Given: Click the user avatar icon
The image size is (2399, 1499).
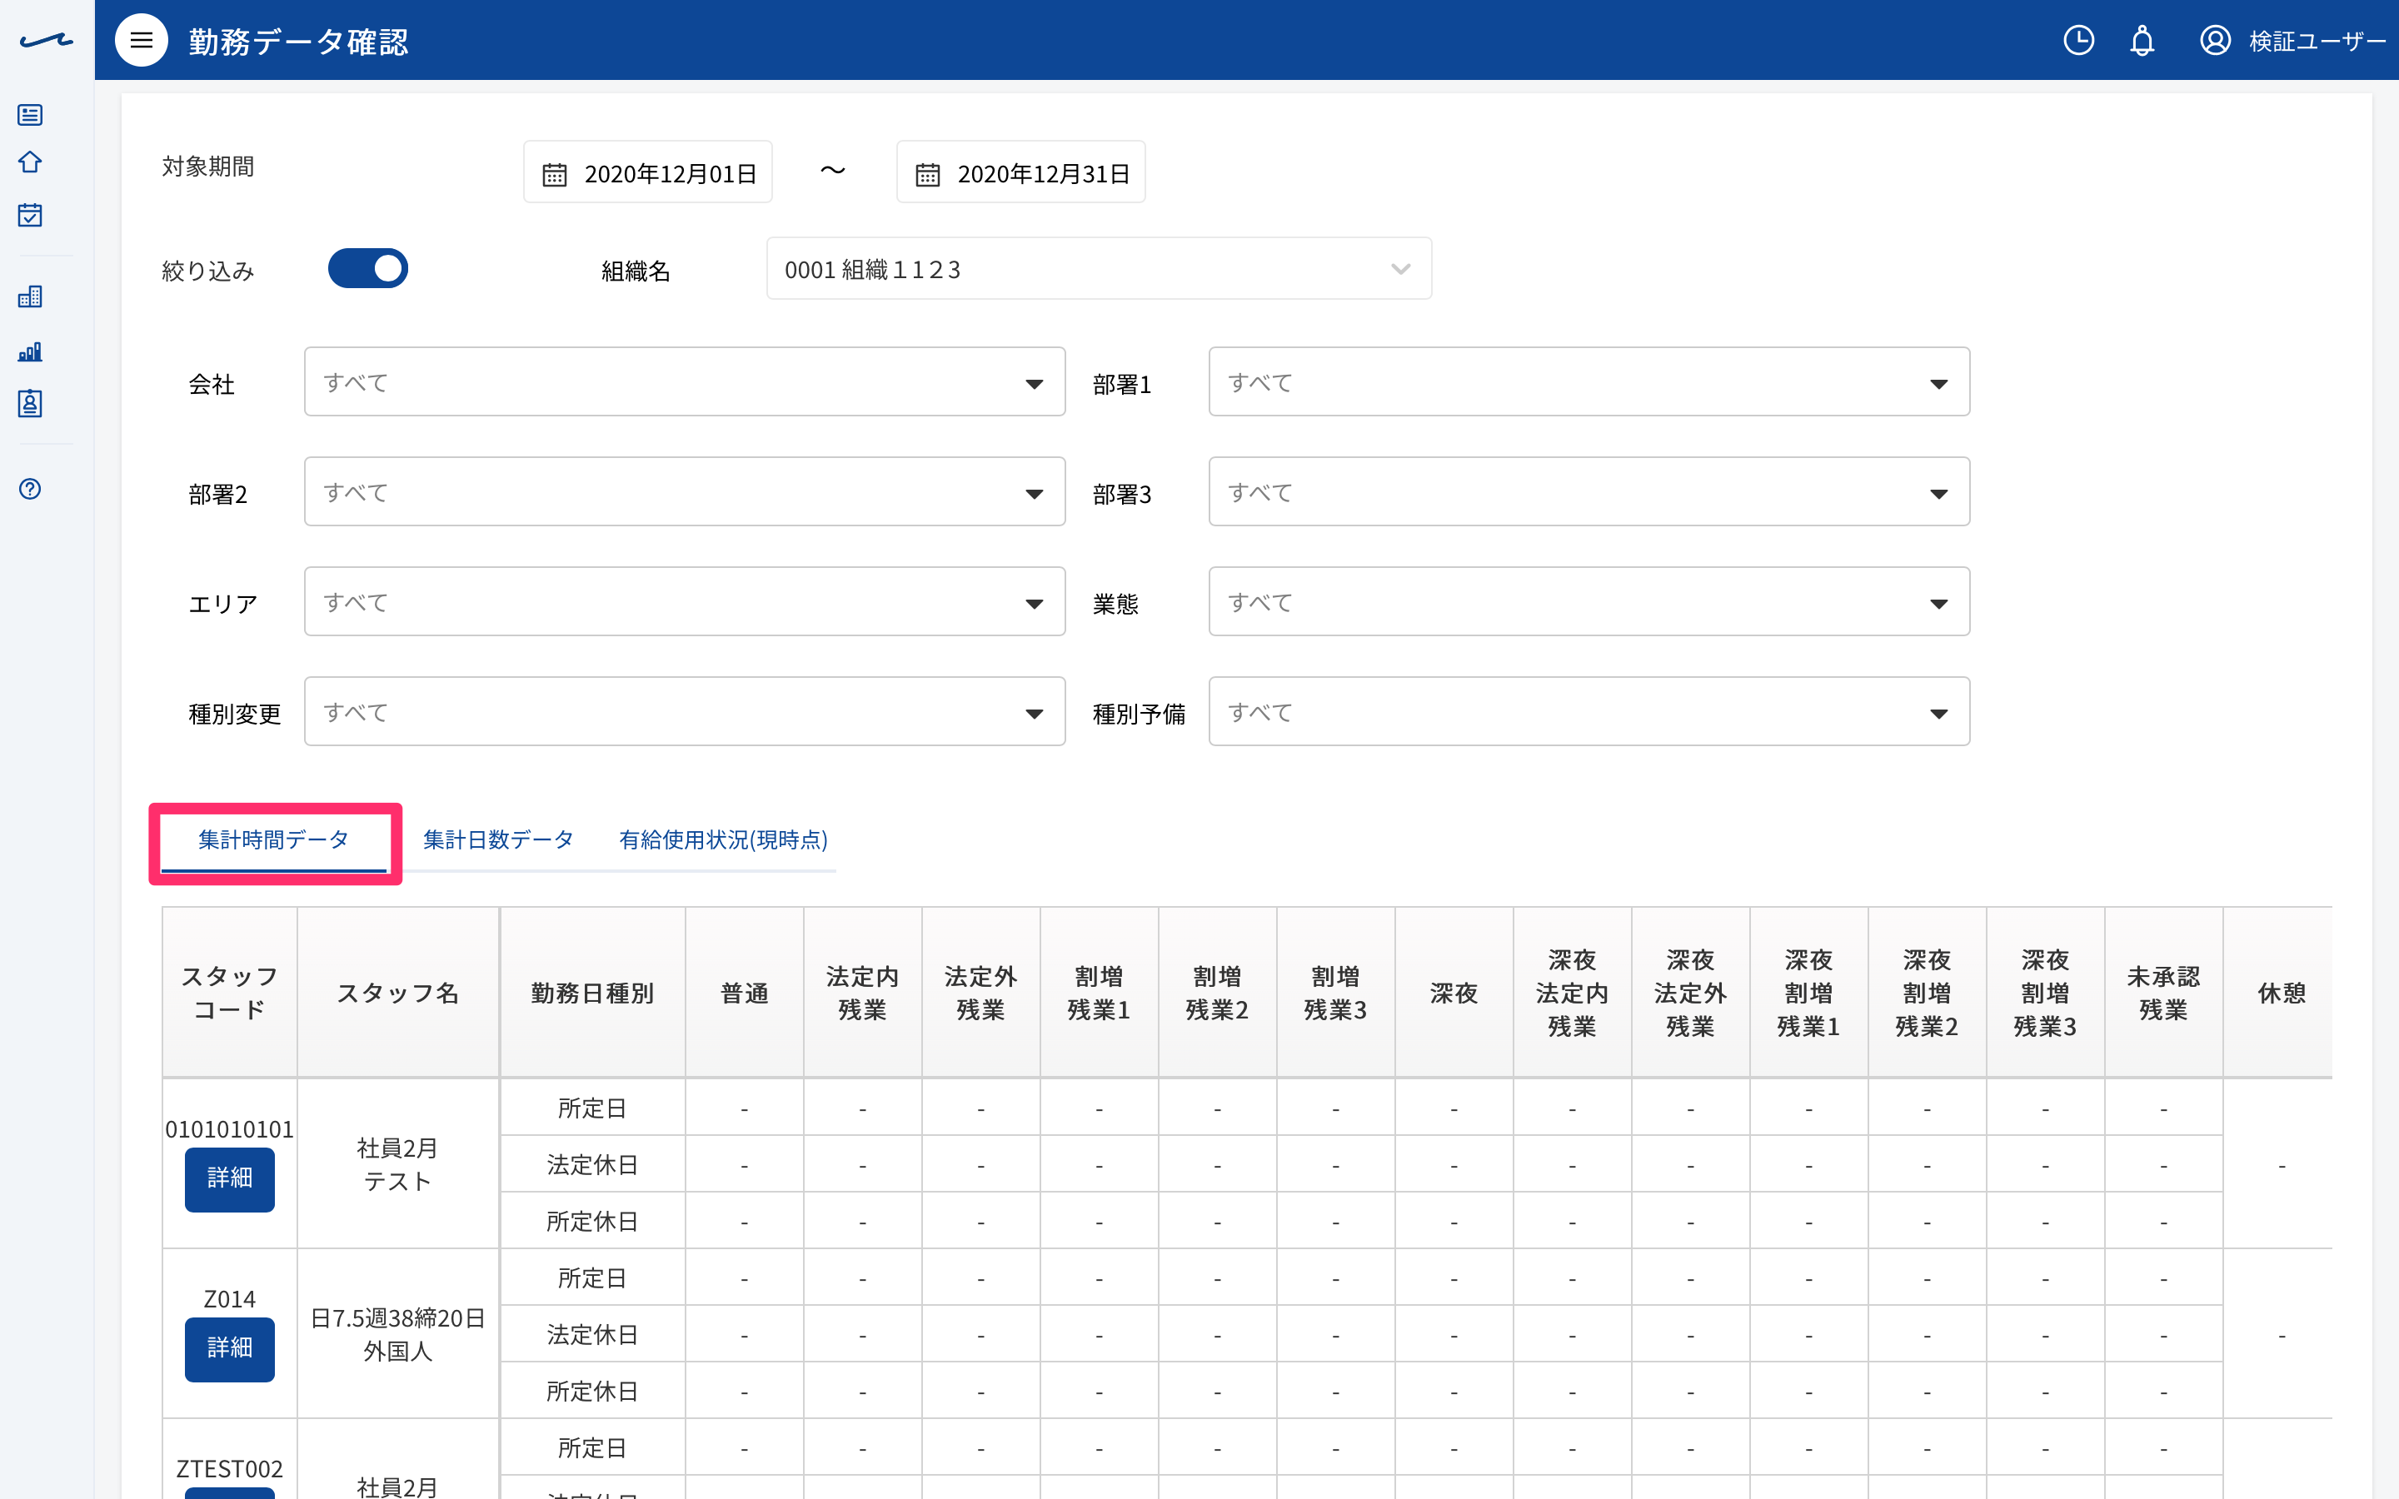Looking at the screenshot, I should [2216, 41].
